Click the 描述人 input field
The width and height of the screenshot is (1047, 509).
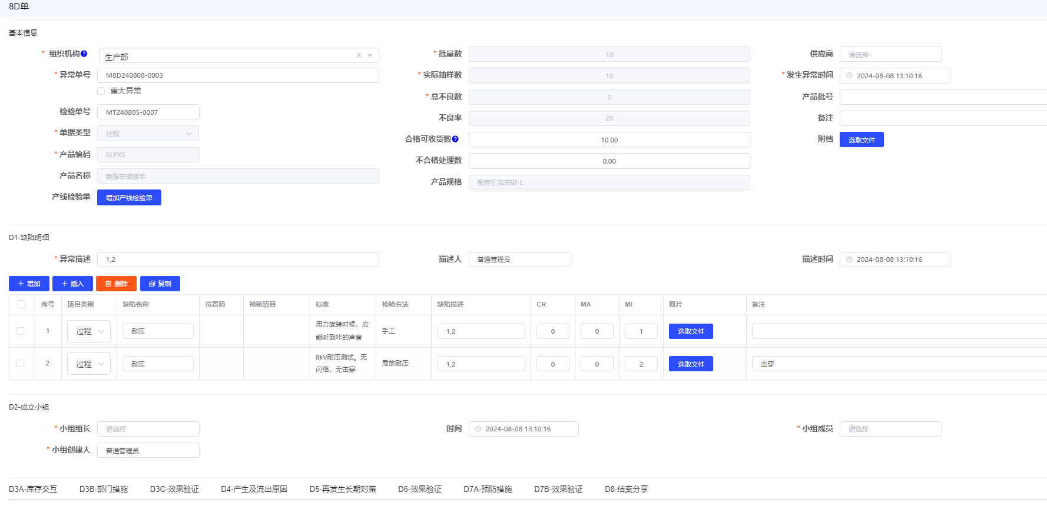[x=519, y=260]
